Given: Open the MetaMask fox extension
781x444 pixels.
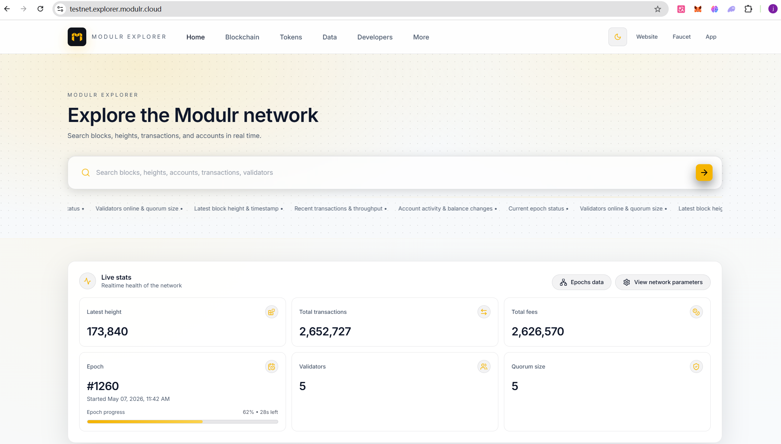Looking at the screenshot, I should [698, 9].
